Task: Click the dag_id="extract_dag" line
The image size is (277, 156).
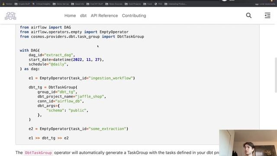Action: coord(52,55)
